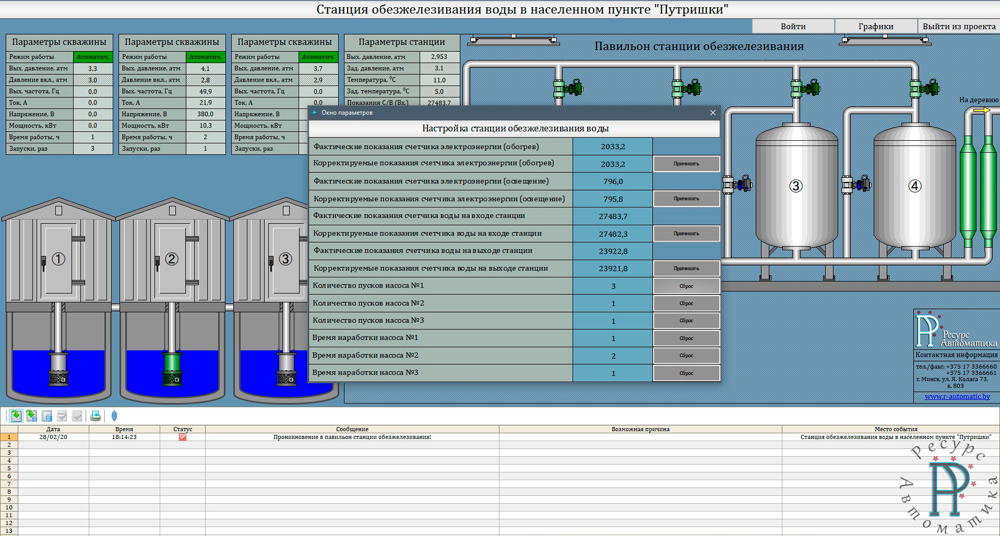The height and width of the screenshot is (536, 1000).
Task: Click the first green valve on the top pipe
Action: click(568, 88)
